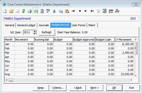
Task: Click the Budget Cash column header
Action: tap(105, 40)
